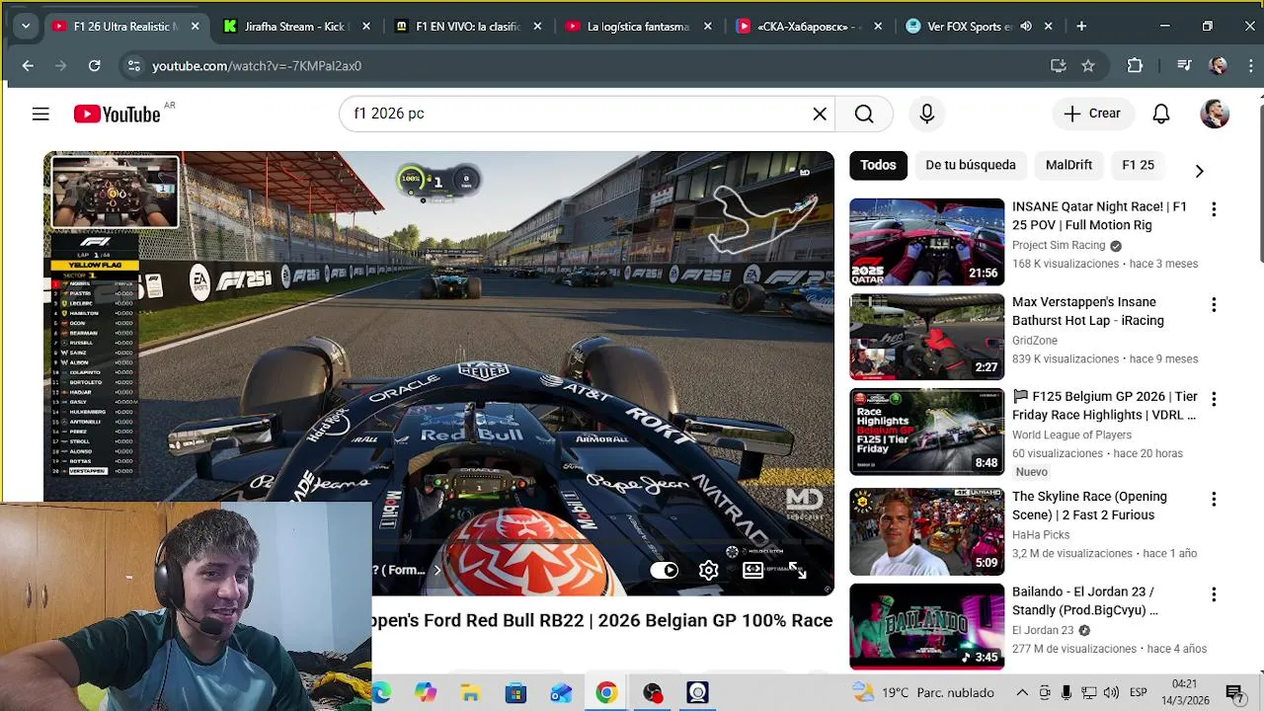1264x711 pixels.
Task: Open The Skyline Race video title
Action: [x=1089, y=506]
